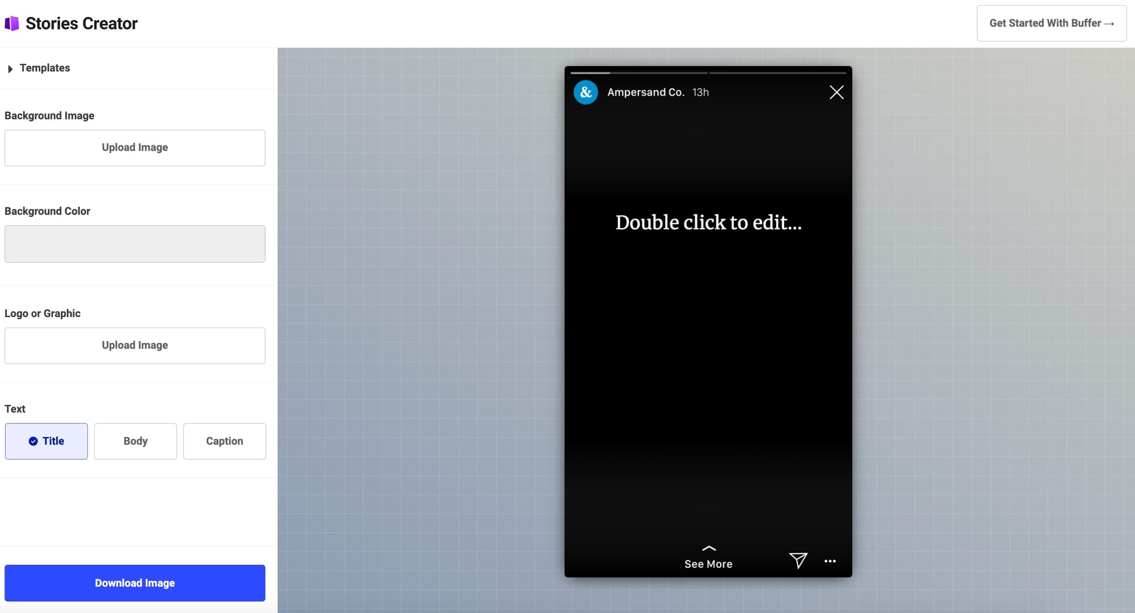1135x613 pixels.
Task: Click the Stories Creator purple logo icon
Action: [12, 23]
